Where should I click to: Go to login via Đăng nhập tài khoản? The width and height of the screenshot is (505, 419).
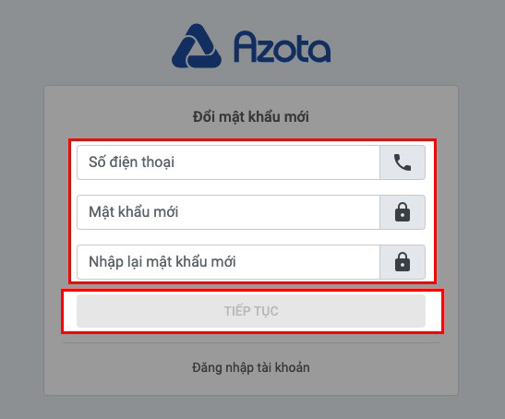pos(251,367)
